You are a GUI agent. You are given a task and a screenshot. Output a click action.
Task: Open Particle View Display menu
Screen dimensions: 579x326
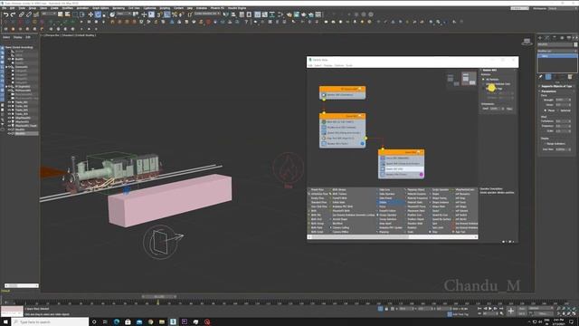pyautogui.click(x=327, y=65)
